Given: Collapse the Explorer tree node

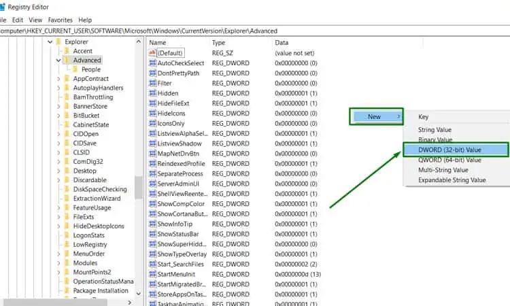Looking at the screenshot, I should click(x=50, y=42).
